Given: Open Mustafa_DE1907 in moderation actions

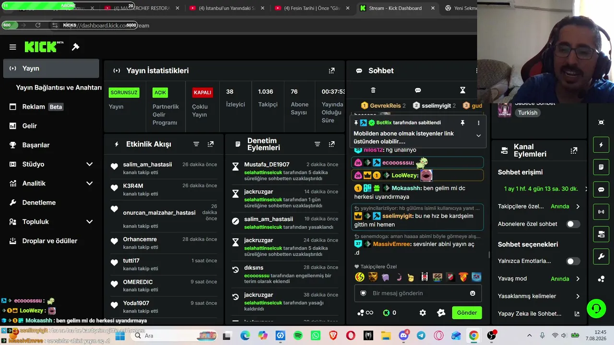Looking at the screenshot, I should pos(267,164).
